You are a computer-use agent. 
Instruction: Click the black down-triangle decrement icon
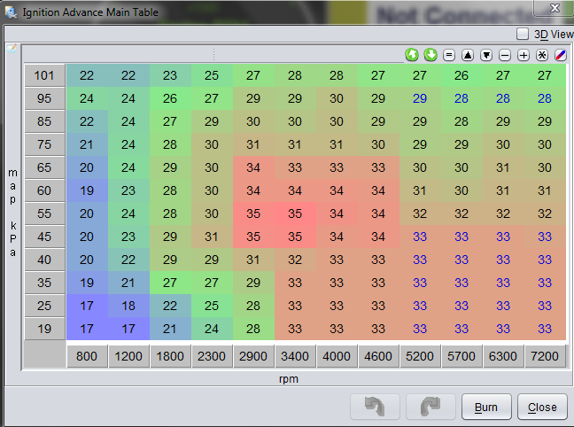[x=486, y=55]
